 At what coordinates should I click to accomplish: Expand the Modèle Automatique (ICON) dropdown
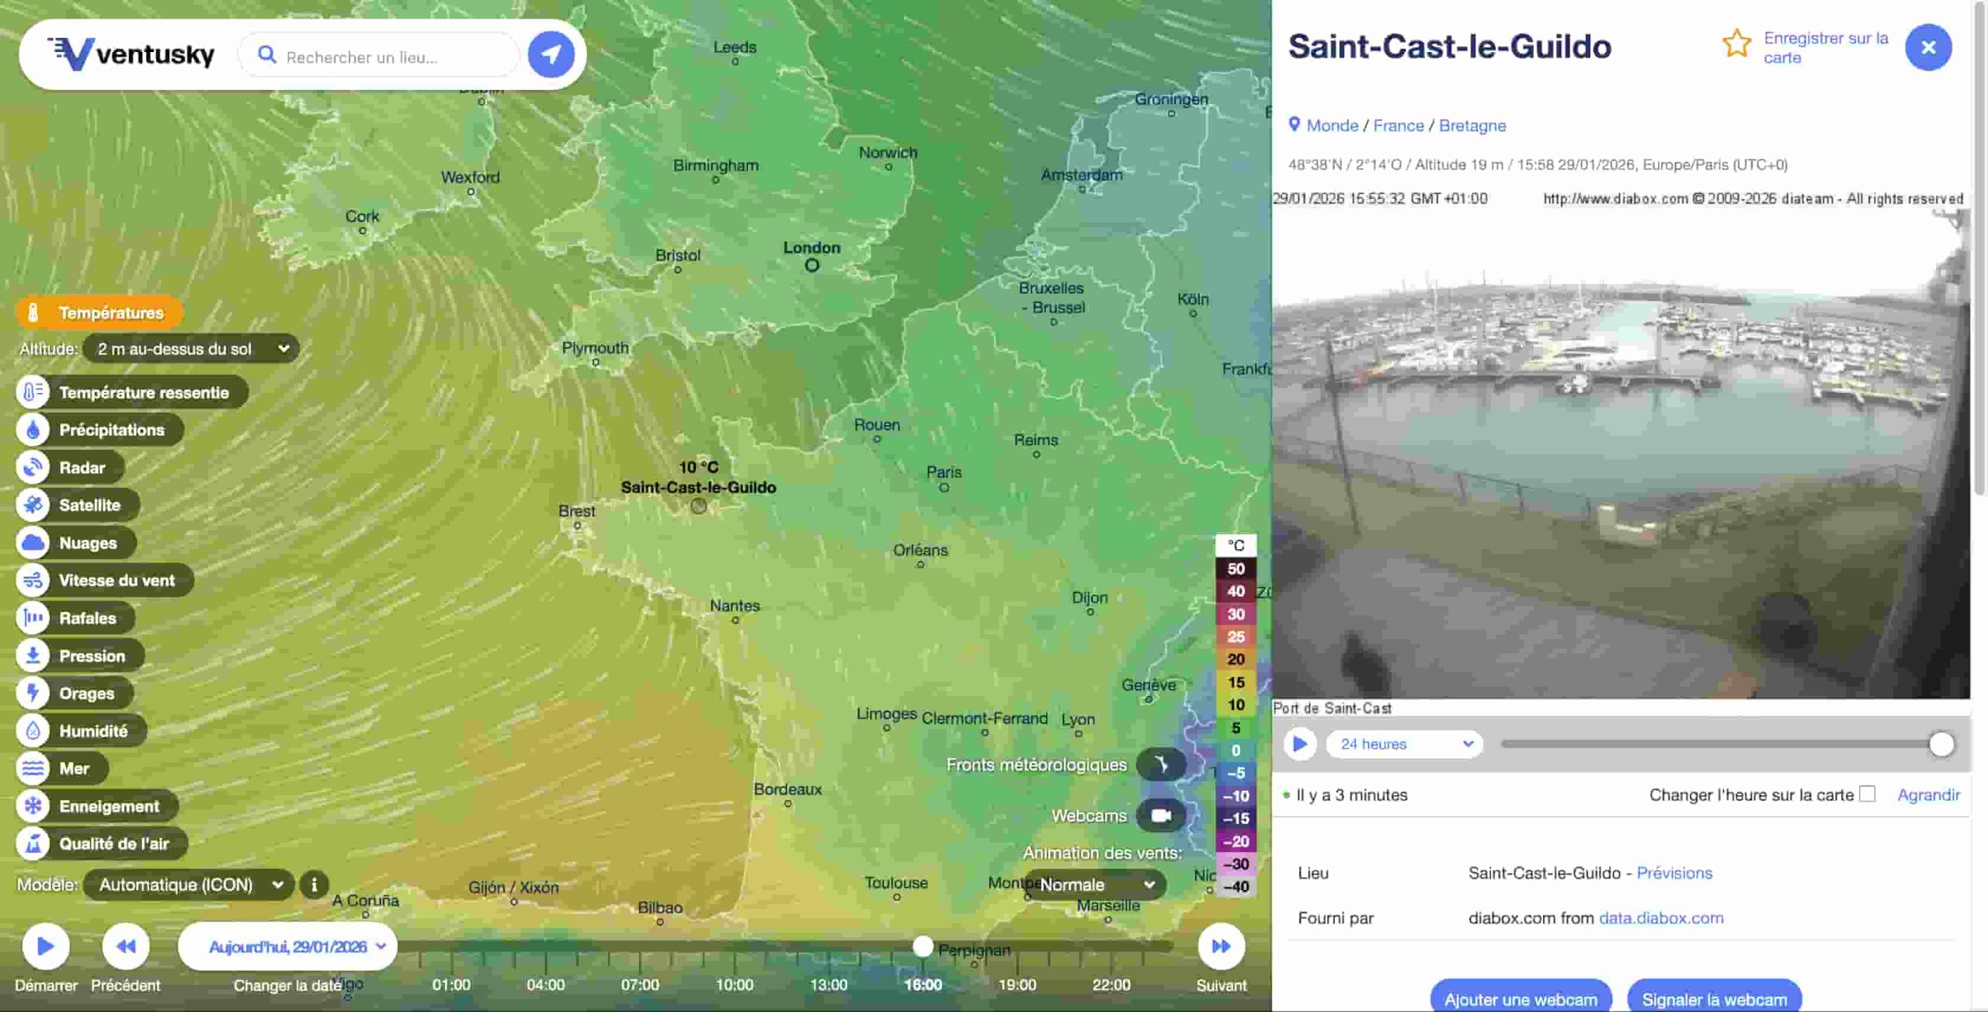pyautogui.click(x=189, y=885)
